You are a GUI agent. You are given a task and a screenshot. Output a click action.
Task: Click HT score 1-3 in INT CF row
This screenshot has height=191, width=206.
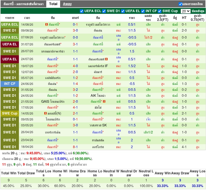click(x=184, y=84)
